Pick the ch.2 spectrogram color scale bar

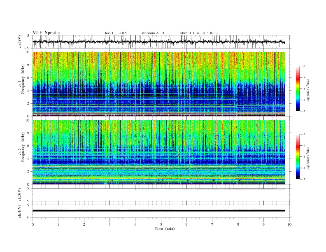click(x=298, y=156)
